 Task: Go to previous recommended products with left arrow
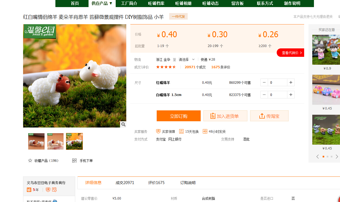[317, 157]
